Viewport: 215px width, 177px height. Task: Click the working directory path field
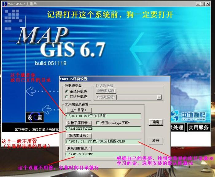(x=103, y=116)
